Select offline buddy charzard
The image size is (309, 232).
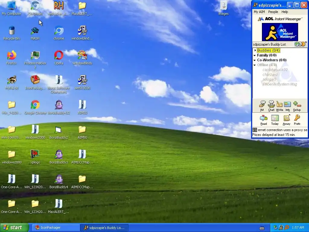[270, 75]
